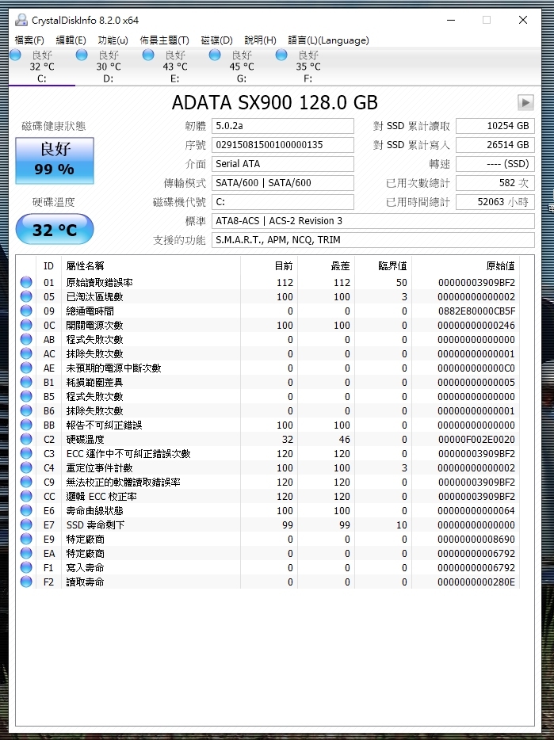Select raw value 0882E80000CB5F
This screenshot has height=740, width=554.
pos(476,311)
